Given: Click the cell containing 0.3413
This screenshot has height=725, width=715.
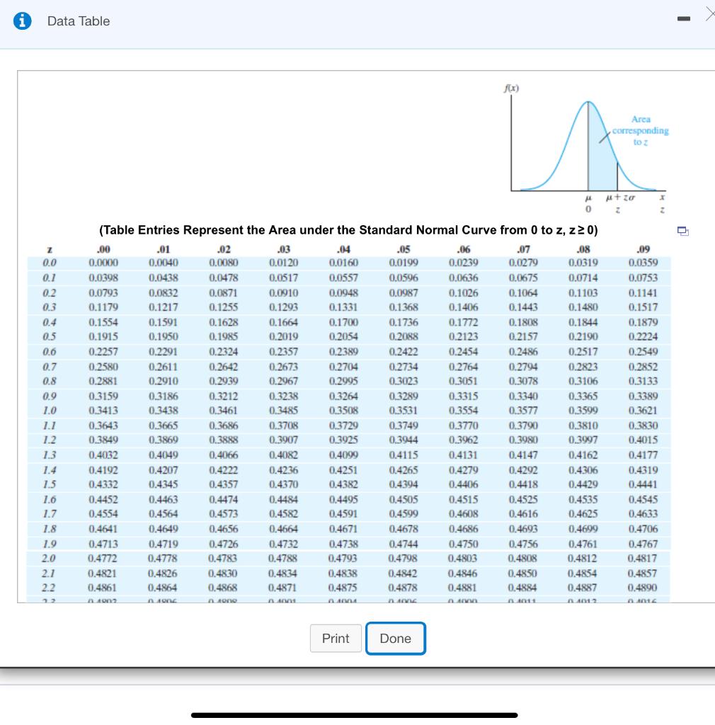Looking at the screenshot, I should [104, 411].
